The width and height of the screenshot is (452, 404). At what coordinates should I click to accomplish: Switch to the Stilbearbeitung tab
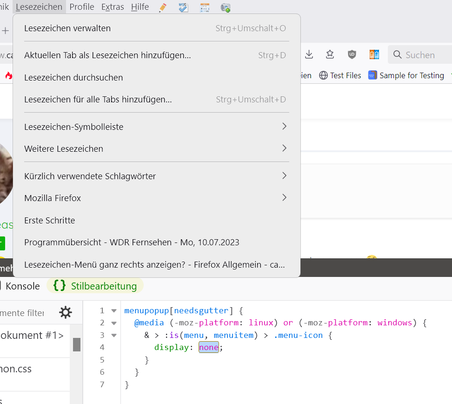(95, 286)
